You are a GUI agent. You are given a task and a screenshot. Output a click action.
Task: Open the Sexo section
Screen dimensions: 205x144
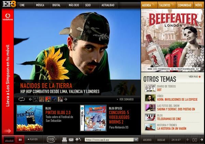[x=88, y=5]
